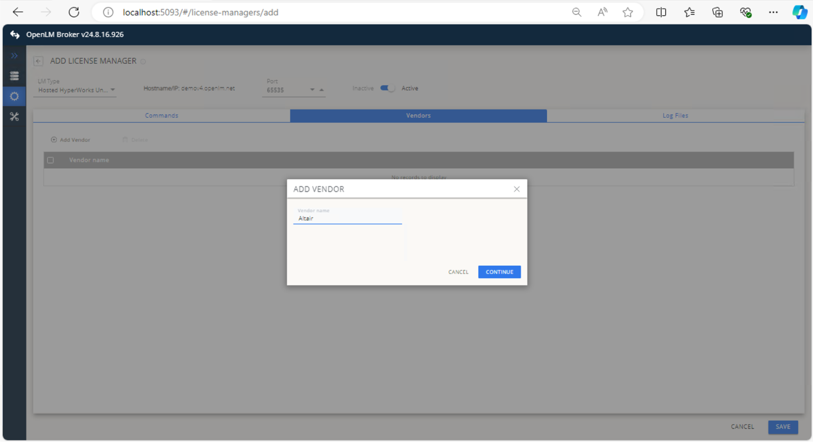813x442 pixels.
Task: Click the Add Vendor plus icon
Action: pyautogui.click(x=54, y=140)
